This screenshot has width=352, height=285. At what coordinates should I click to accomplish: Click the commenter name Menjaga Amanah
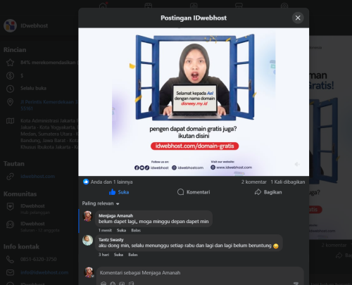tap(115, 215)
